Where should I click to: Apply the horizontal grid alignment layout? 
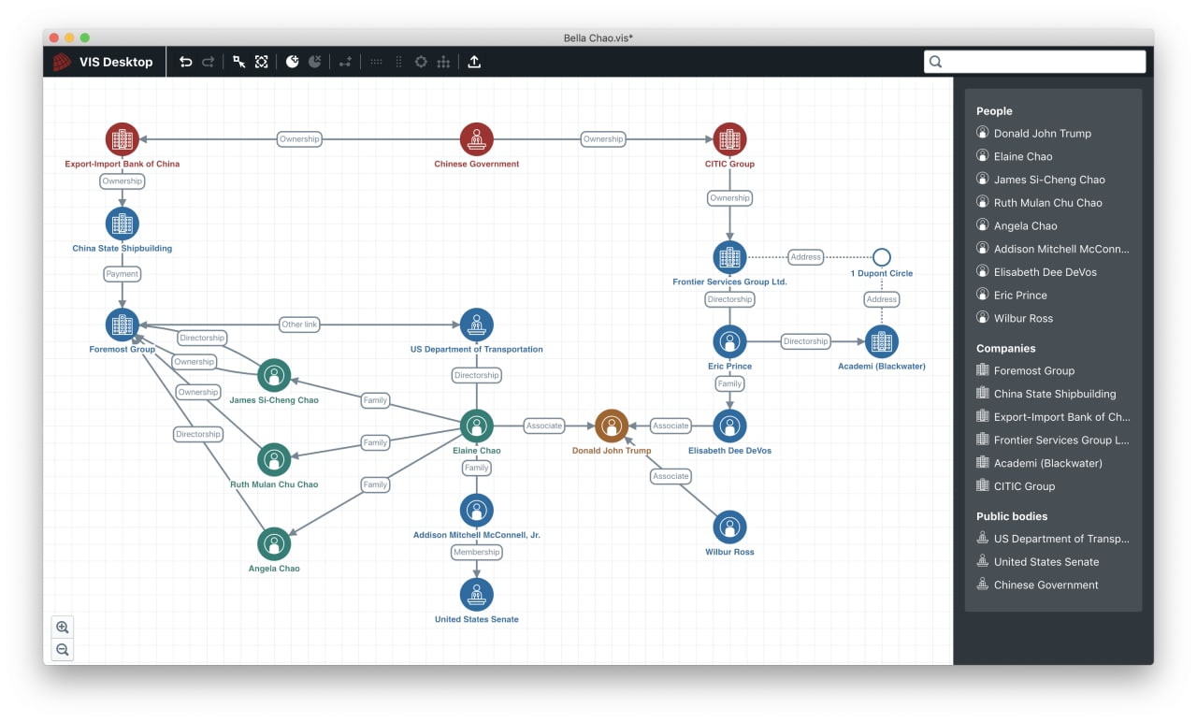[376, 62]
